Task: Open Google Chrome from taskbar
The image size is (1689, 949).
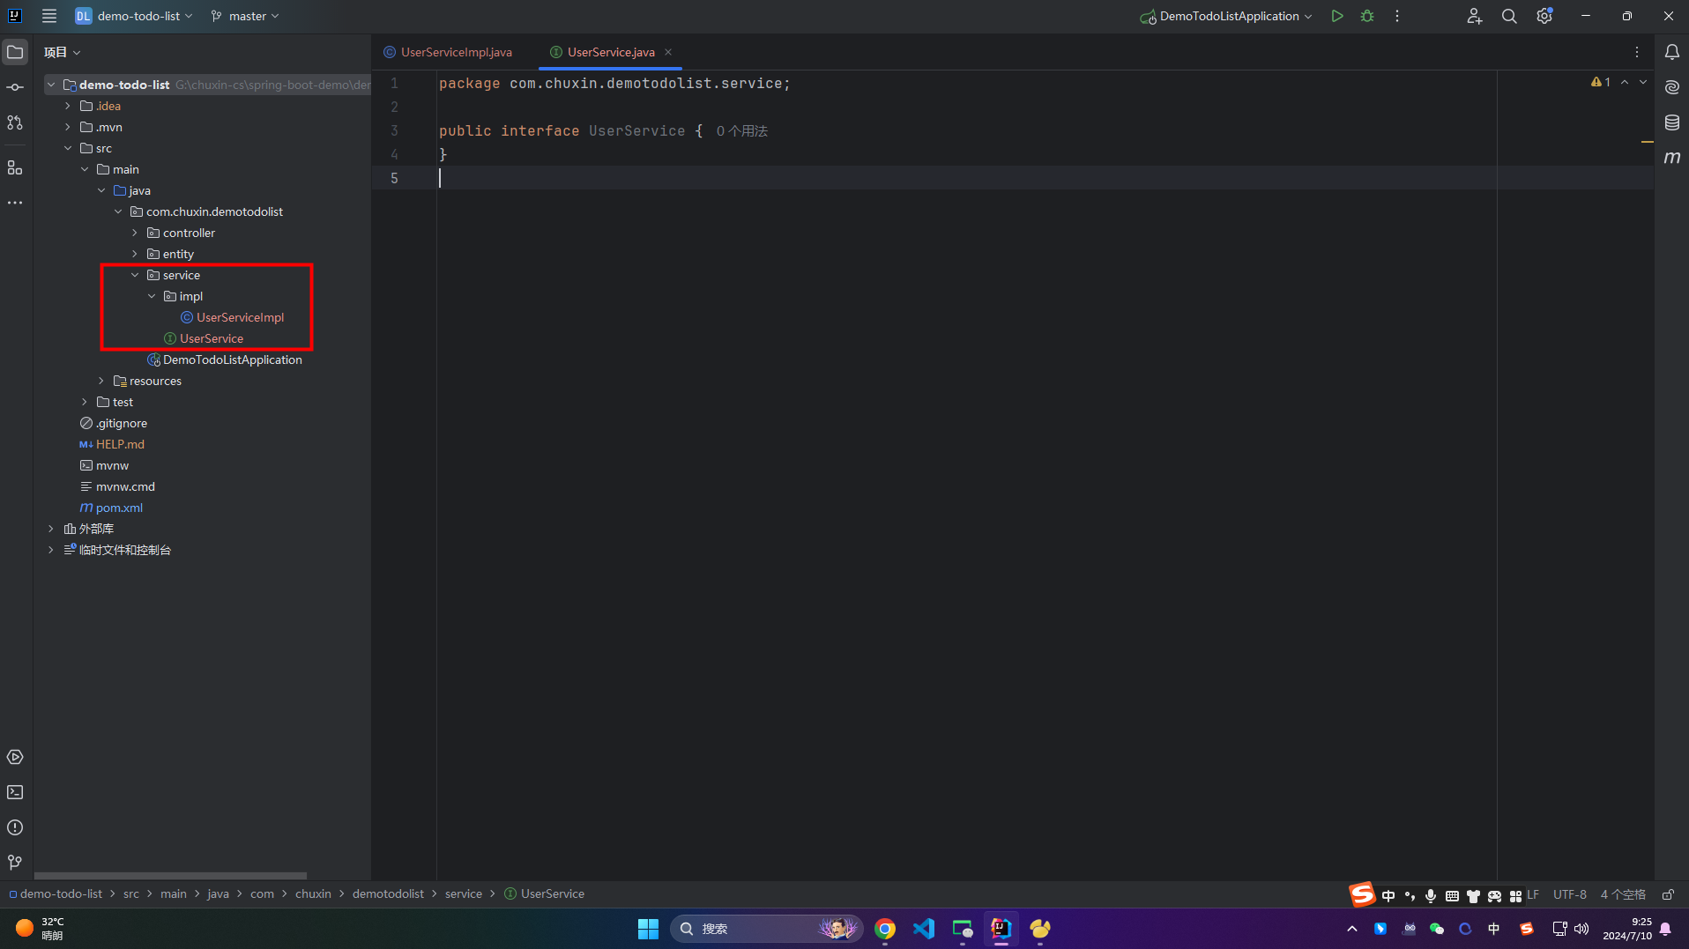Action: (885, 929)
